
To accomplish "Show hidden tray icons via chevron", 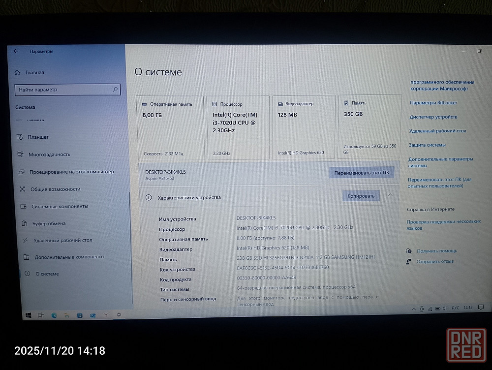I will pyautogui.click(x=413, y=308).
